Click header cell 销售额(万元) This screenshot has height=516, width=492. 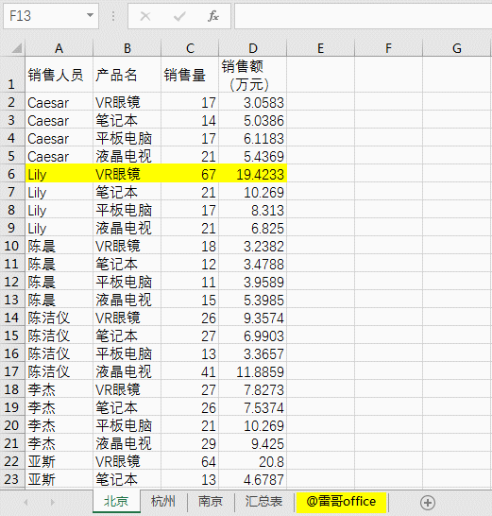(x=253, y=75)
